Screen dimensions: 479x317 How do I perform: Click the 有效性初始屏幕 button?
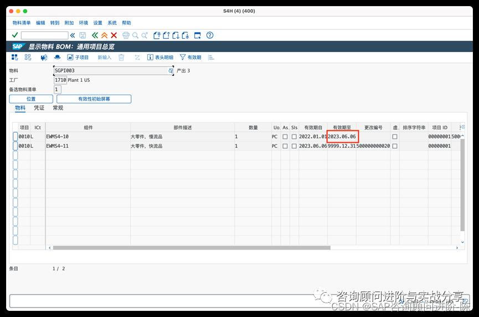(x=94, y=99)
